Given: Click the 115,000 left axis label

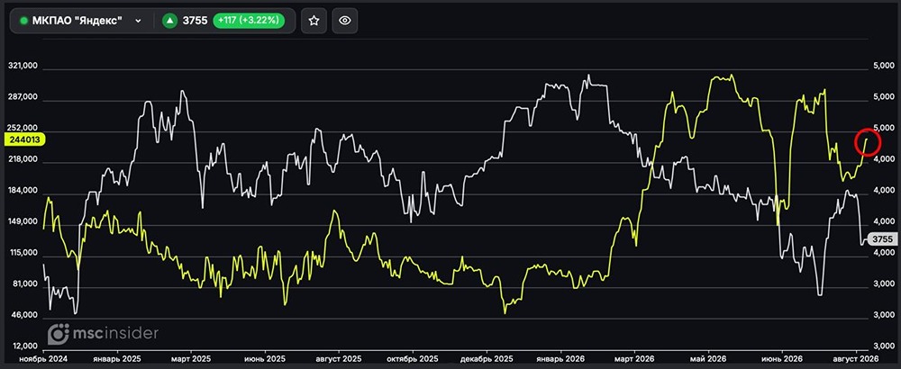Looking at the screenshot, I should (x=23, y=253).
